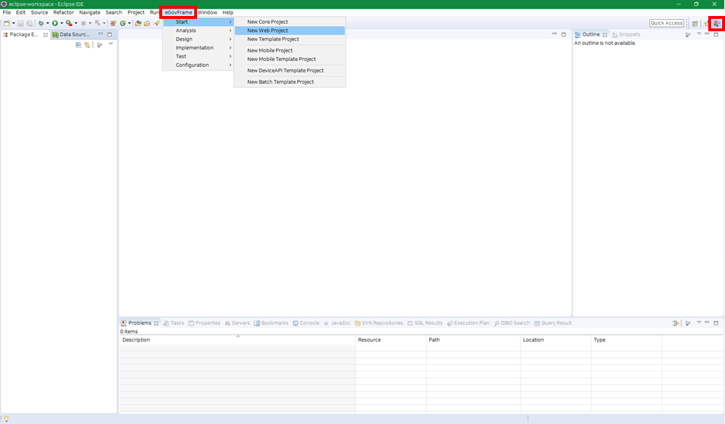Click the New Java Package toolbar icon
The width and height of the screenshot is (725, 424).
(x=113, y=23)
